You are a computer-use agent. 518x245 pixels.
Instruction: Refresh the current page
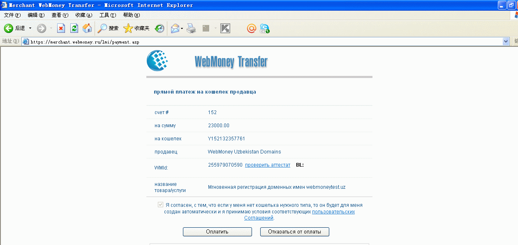tap(74, 28)
